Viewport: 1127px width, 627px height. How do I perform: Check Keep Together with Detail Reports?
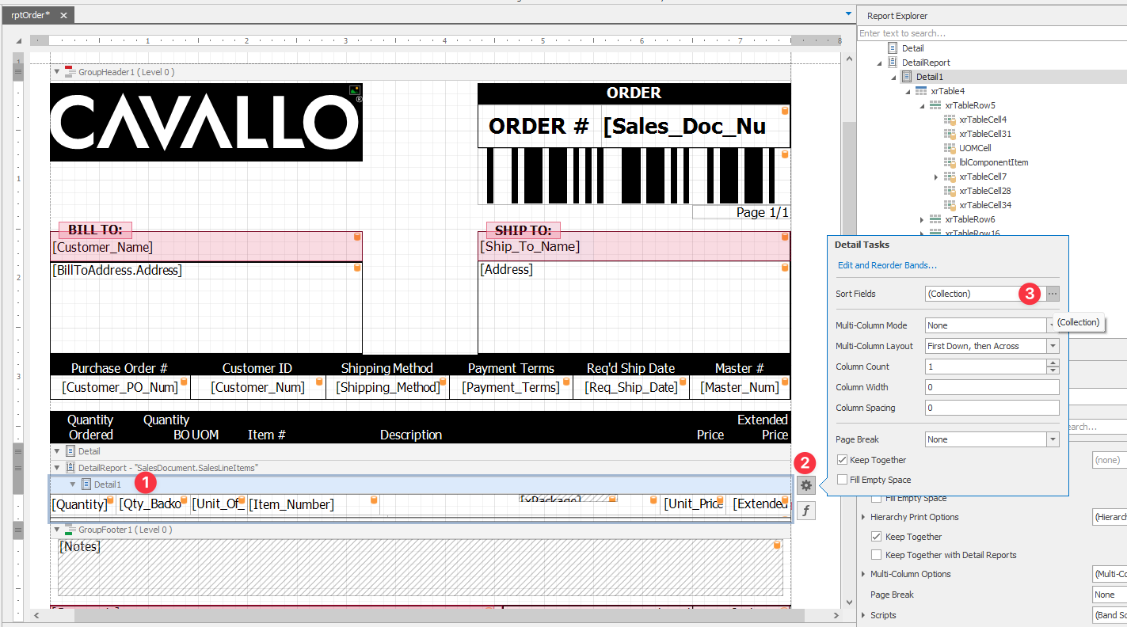click(x=876, y=555)
